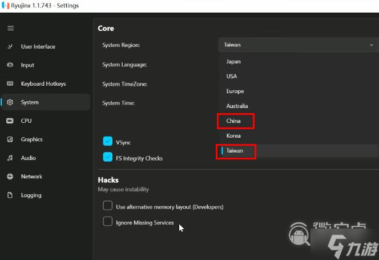This screenshot has width=379, height=260.
Task: Click the System Region label
Action: [x=121, y=45]
